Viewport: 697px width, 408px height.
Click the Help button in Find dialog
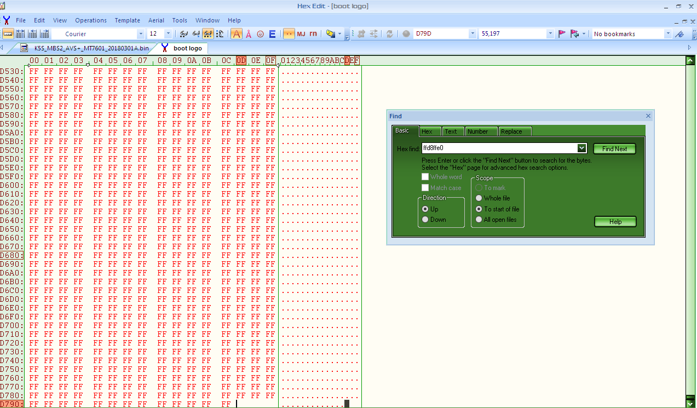point(615,221)
